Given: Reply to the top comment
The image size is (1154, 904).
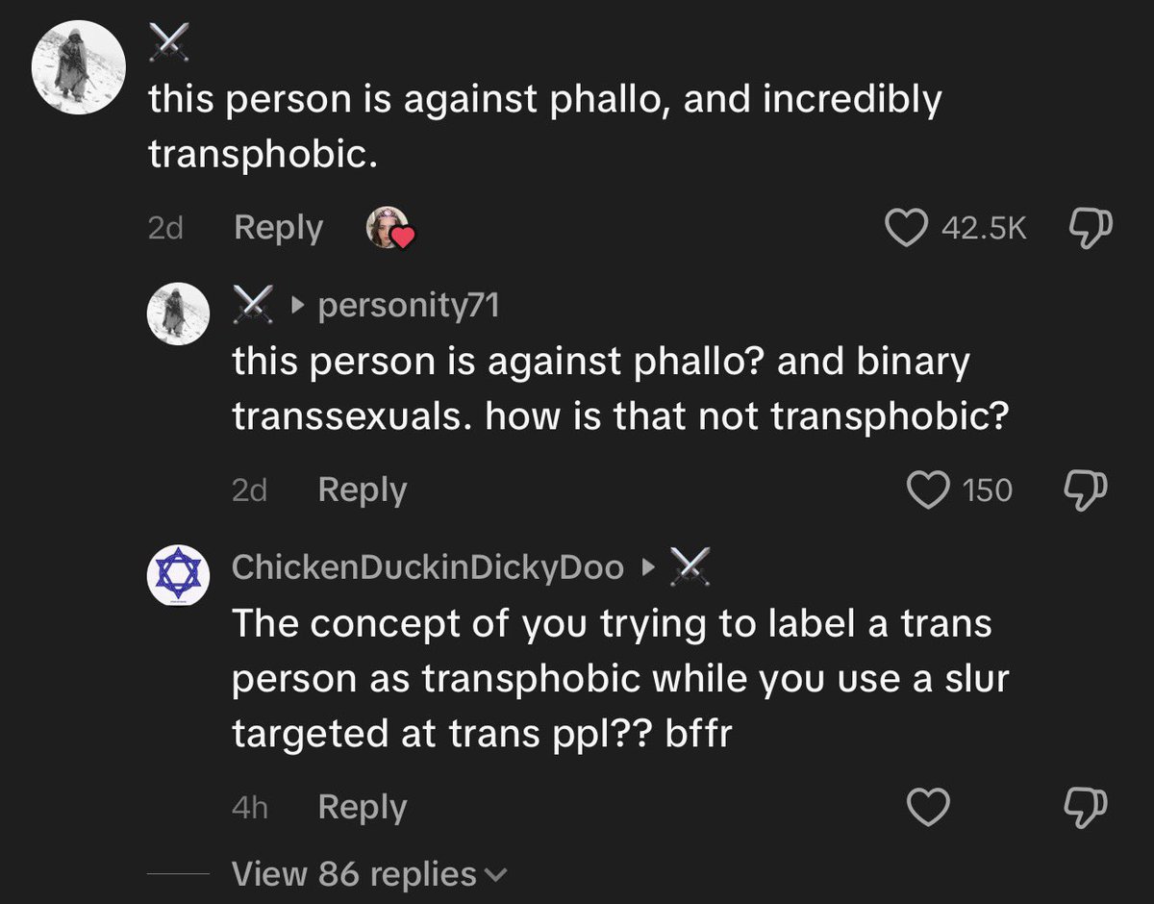Looking at the screenshot, I should pyautogui.click(x=278, y=228).
